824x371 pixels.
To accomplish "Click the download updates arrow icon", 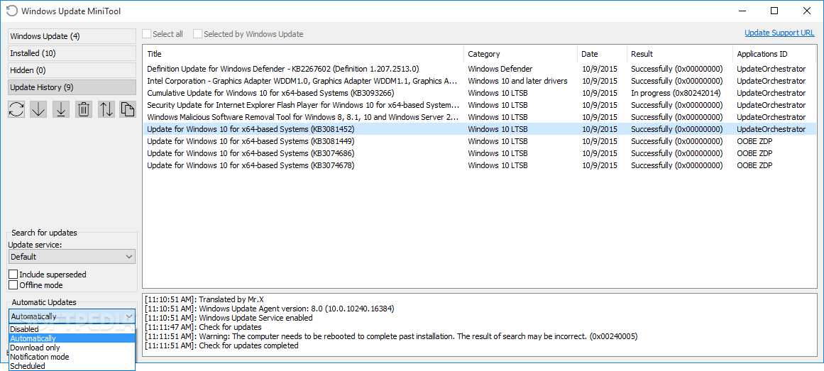I will (38, 109).
